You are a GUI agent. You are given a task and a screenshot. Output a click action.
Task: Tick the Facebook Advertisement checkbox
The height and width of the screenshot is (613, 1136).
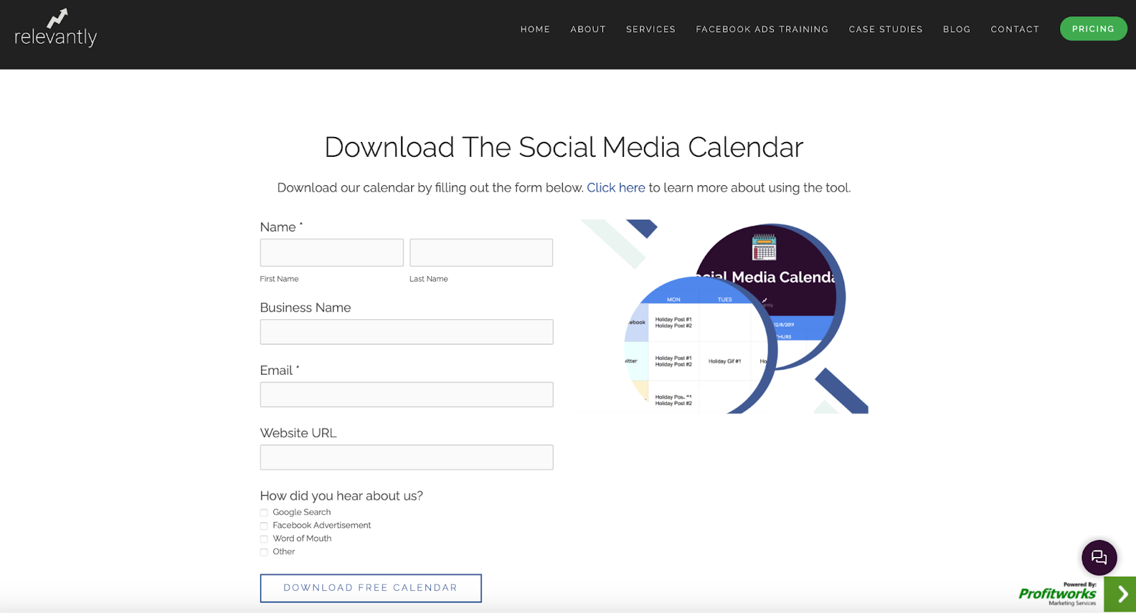(264, 526)
